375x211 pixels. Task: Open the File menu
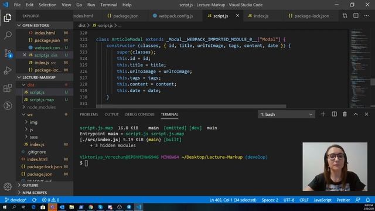[x=17, y=5]
